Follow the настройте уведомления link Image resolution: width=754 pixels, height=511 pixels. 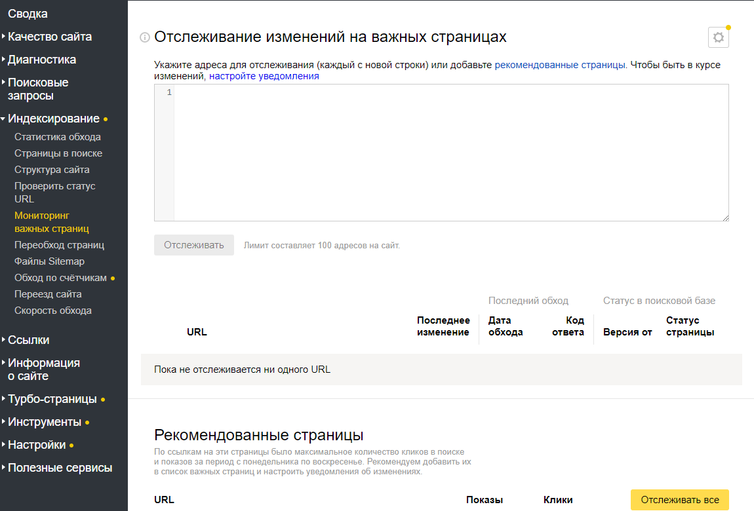pos(264,76)
